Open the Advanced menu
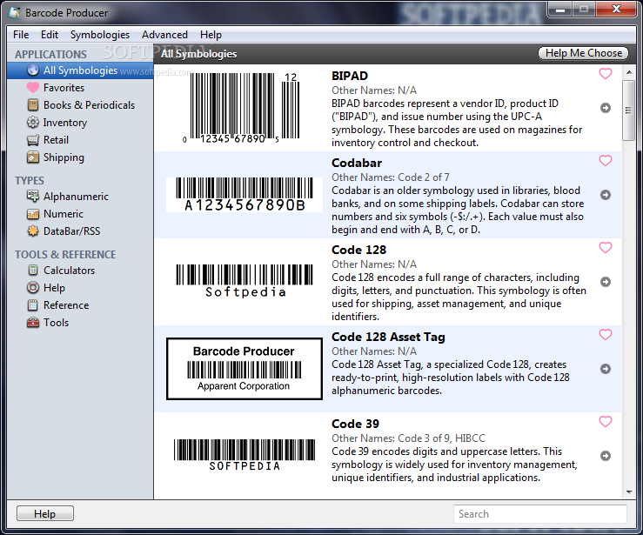The image size is (643, 535). point(164,35)
